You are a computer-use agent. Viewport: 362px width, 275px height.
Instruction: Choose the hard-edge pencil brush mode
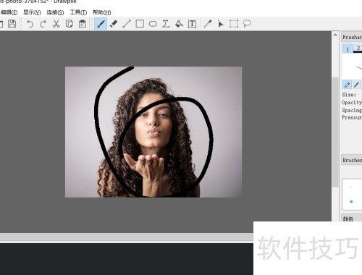point(347,85)
